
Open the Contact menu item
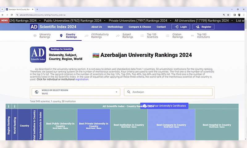click(x=161, y=27)
